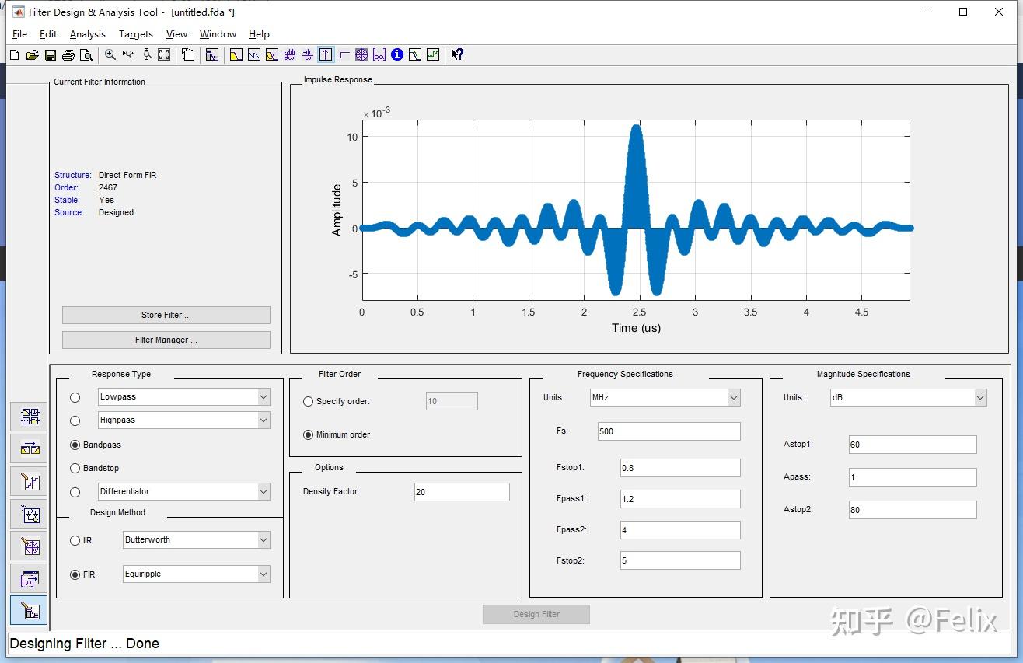This screenshot has height=663, width=1023.
Task: Click the Fs sampling frequency field
Action: pyautogui.click(x=669, y=431)
